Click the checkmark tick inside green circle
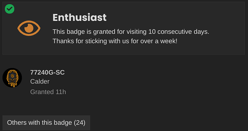Image resolution: width=248 pixels, height=131 pixels. (x=10, y=9)
